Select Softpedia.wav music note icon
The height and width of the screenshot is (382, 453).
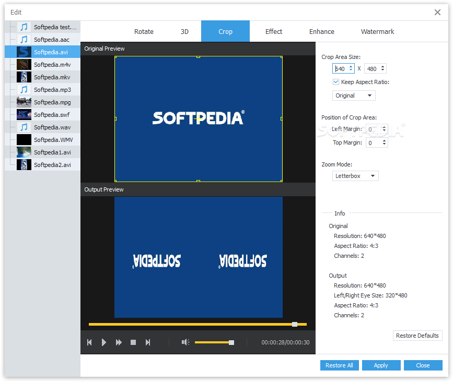click(x=24, y=127)
